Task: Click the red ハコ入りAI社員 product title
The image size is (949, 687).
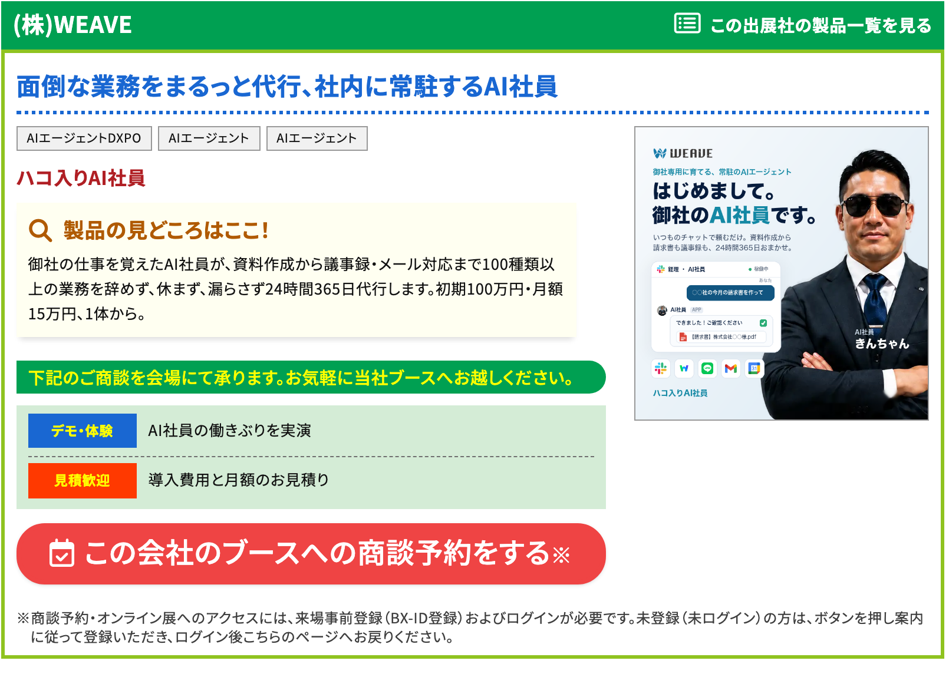Action: click(x=81, y=178)
